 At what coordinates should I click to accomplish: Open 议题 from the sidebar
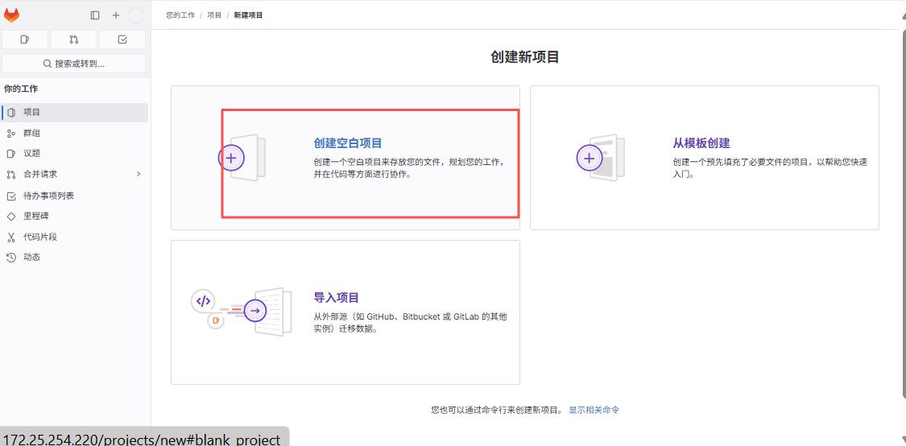point(75,154)
